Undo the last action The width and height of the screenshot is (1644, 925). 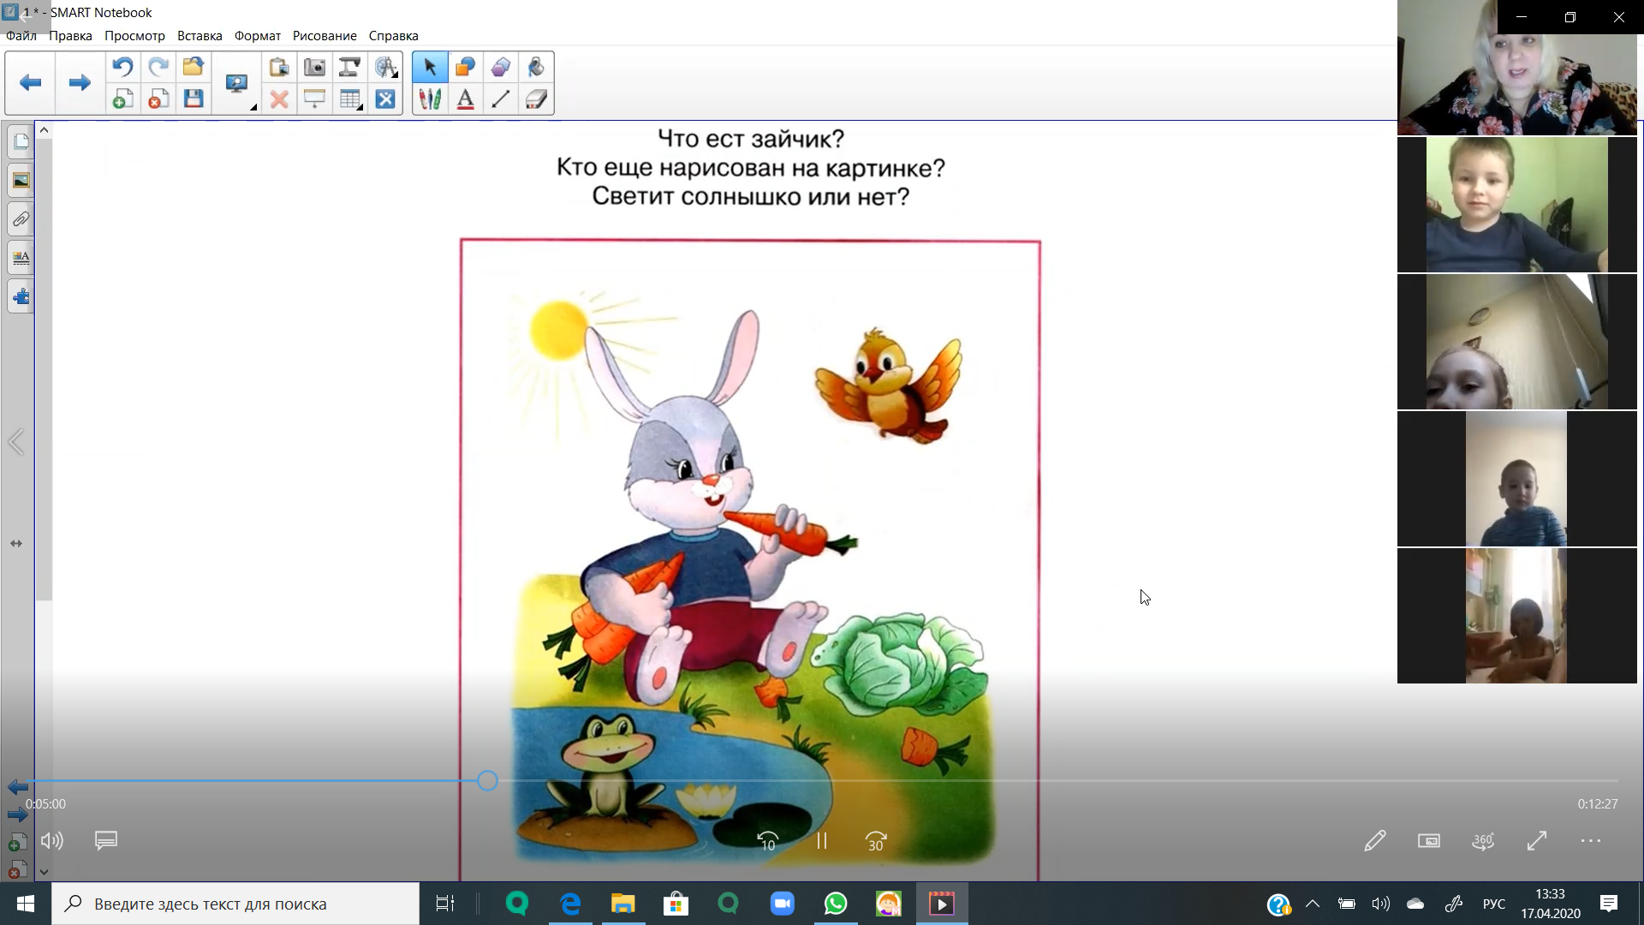[x=122, y=67]
